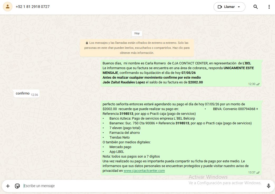This screenshot has height=194, width=275.
Task: Click the 13:37 message double-check marks
Action: [258, 173]
